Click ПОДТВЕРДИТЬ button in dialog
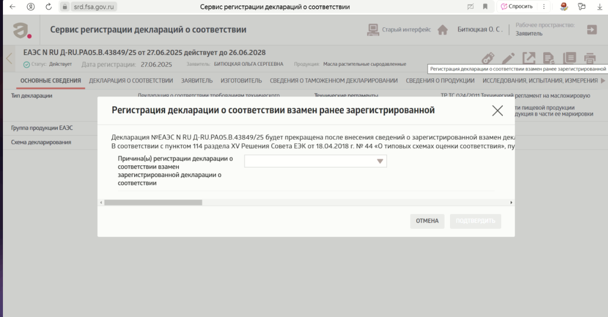 476,221
